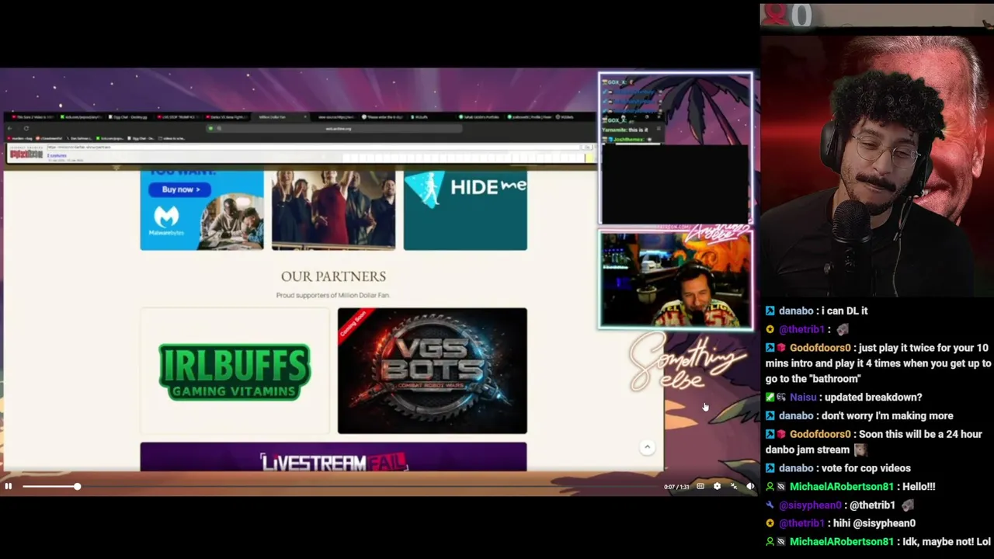The width and height of the screenshot is (994, 559).
Task: Click the Naisu username in chat
Action: click(803, 397)
